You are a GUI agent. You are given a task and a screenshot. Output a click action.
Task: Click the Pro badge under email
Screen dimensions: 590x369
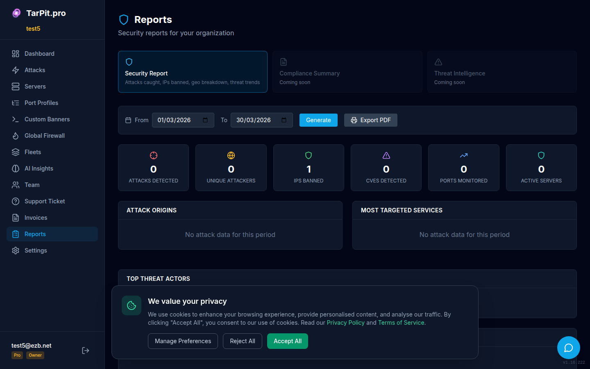coord(17,355)
